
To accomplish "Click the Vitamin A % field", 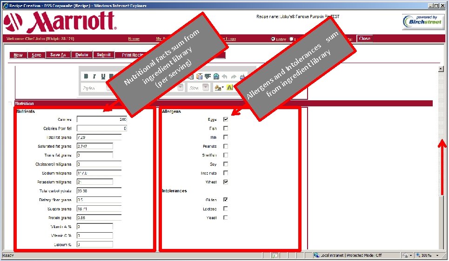I will (x=95, y=227).
